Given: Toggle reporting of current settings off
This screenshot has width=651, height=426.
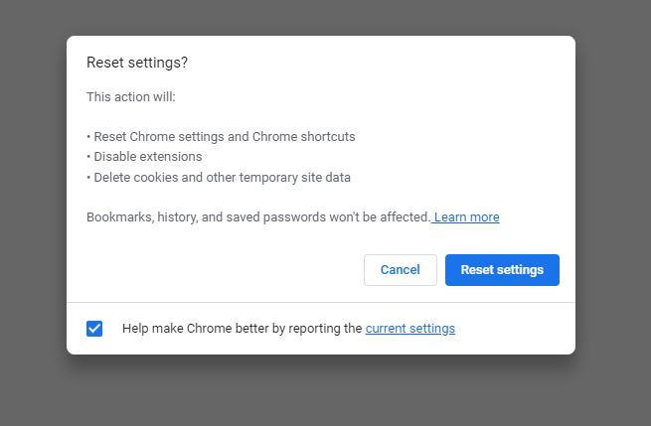Looking at the screenshot, I should pos(94,329).
